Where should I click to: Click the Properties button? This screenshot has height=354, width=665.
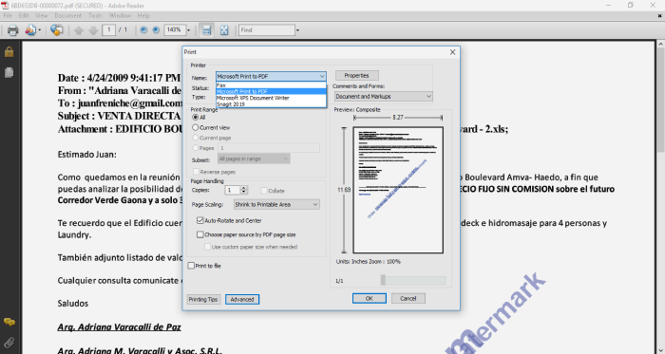(356, 75)
